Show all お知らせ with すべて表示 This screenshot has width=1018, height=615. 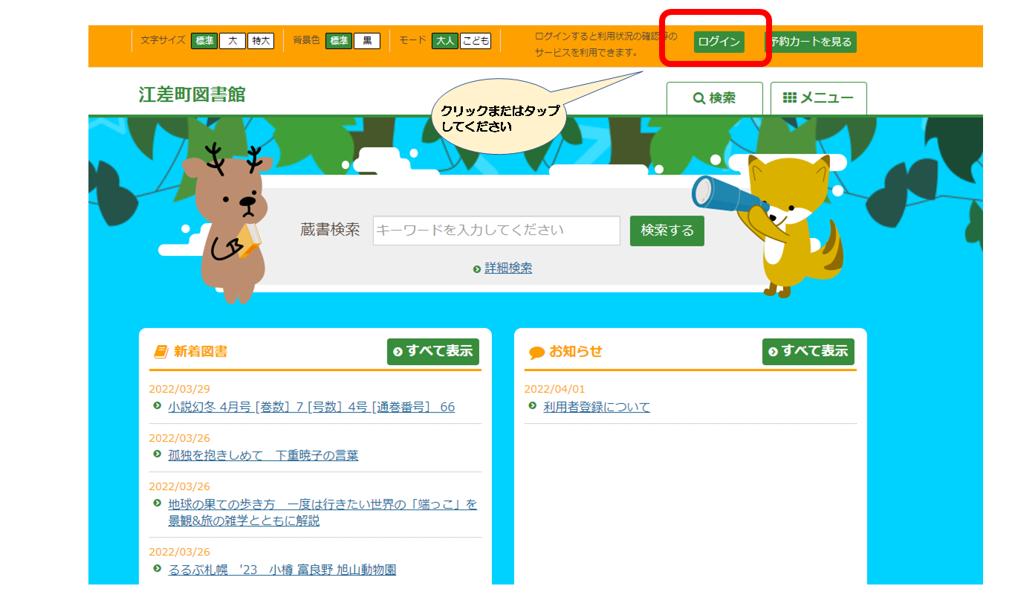(808, 352)
